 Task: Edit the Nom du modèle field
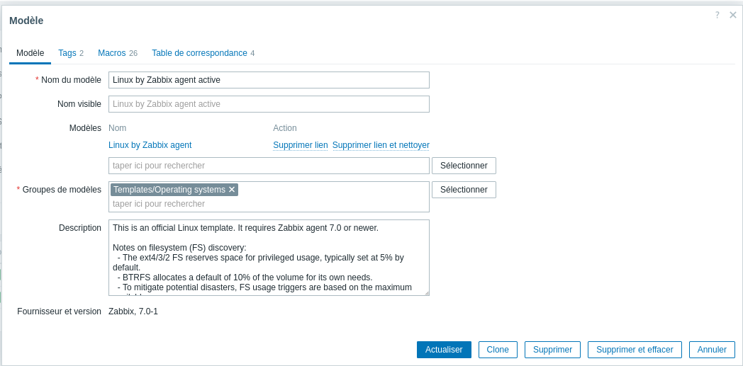pyautogui.click(x=269, y=80)
